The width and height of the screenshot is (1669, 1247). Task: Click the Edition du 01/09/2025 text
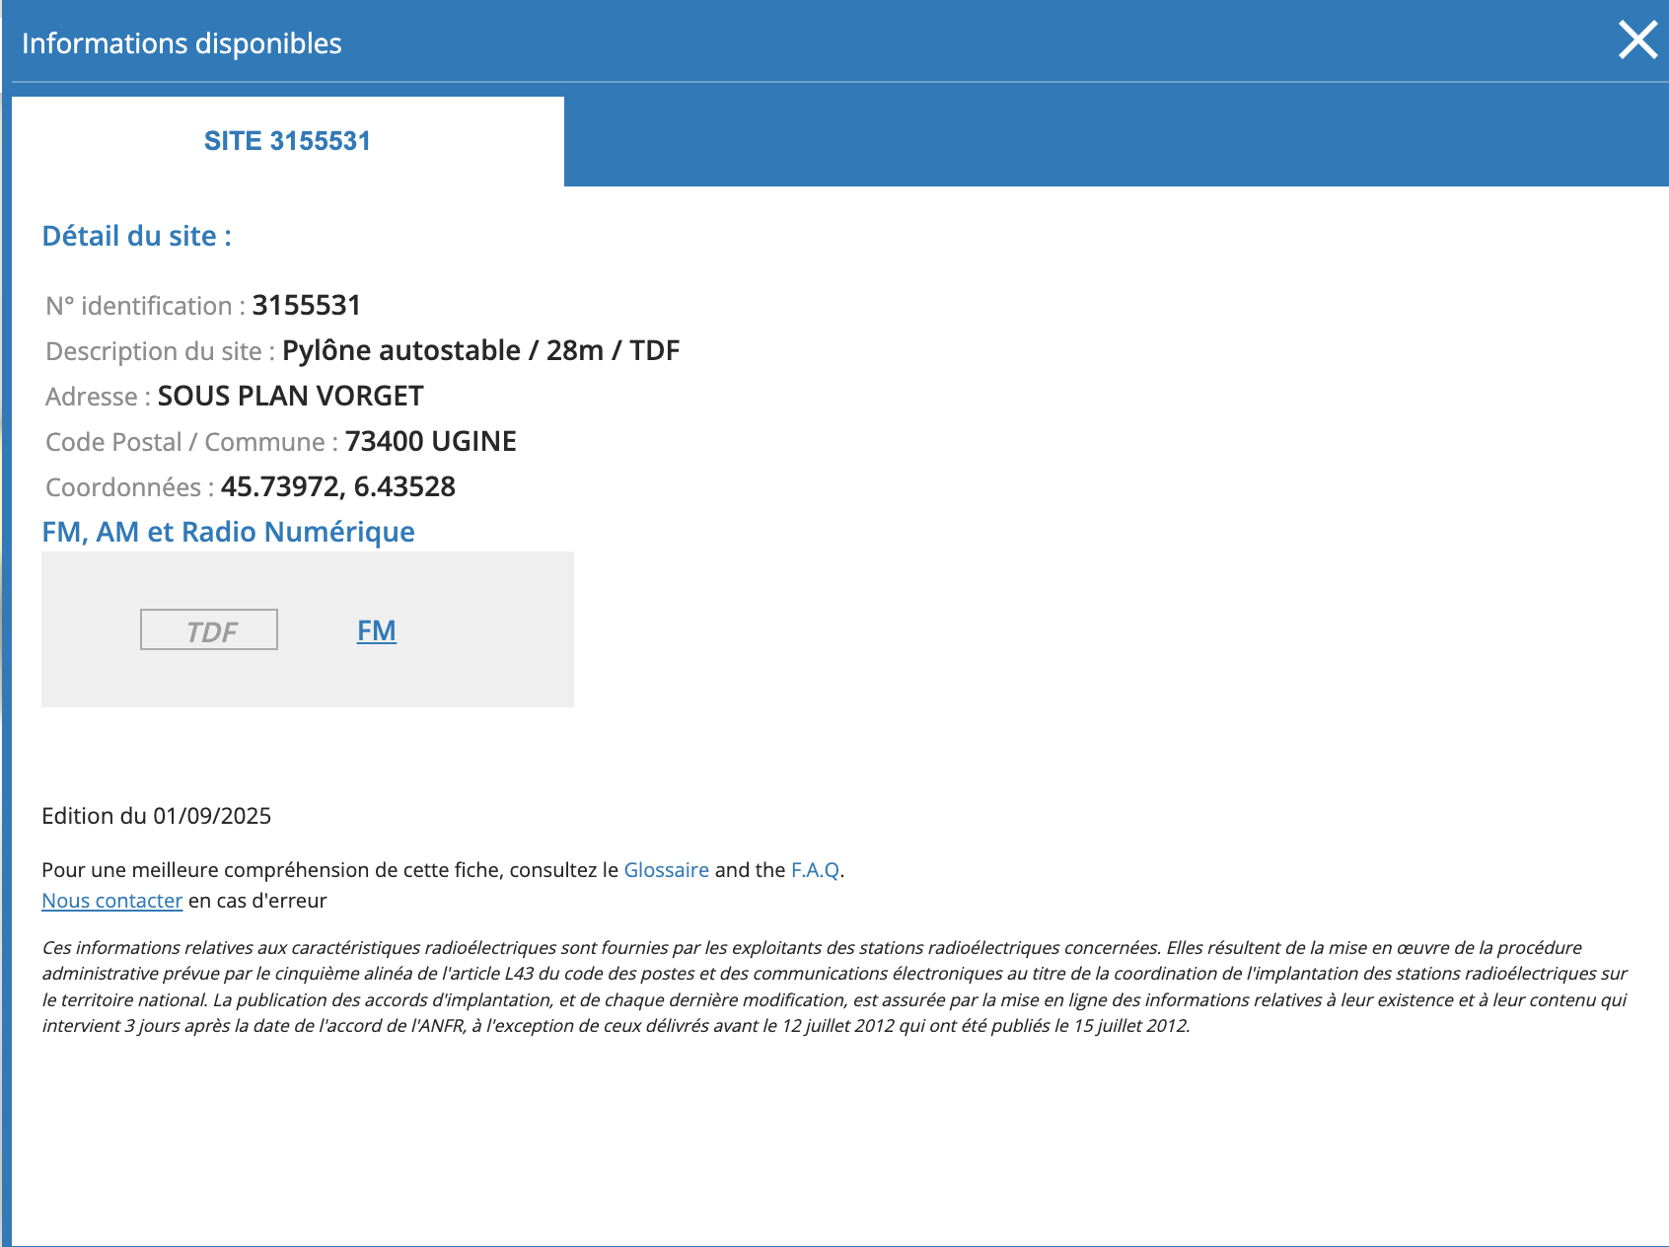(x=157, y=816)
